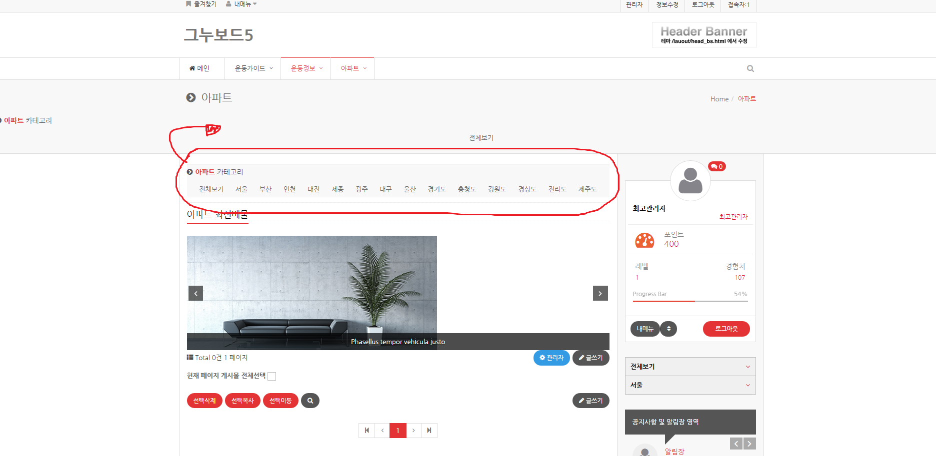Expand the sidebar 전체보기 accordion
The image size is (936, 456).
coord(690,367)
